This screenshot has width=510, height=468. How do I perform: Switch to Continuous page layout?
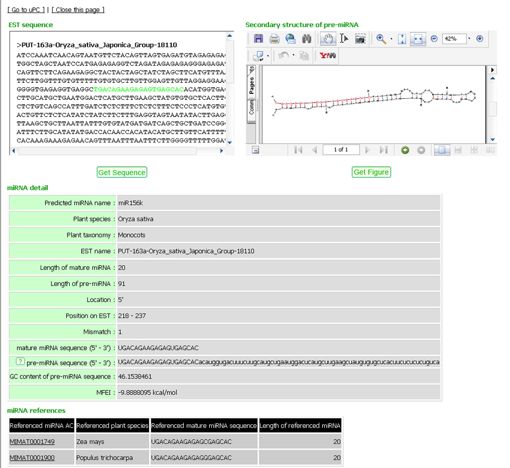(x=458, y=150)
